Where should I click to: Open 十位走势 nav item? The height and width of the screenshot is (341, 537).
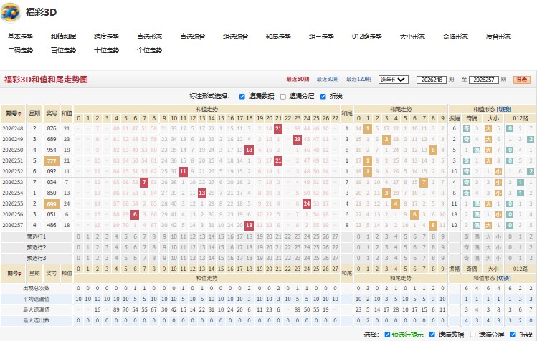click(107, 50)
